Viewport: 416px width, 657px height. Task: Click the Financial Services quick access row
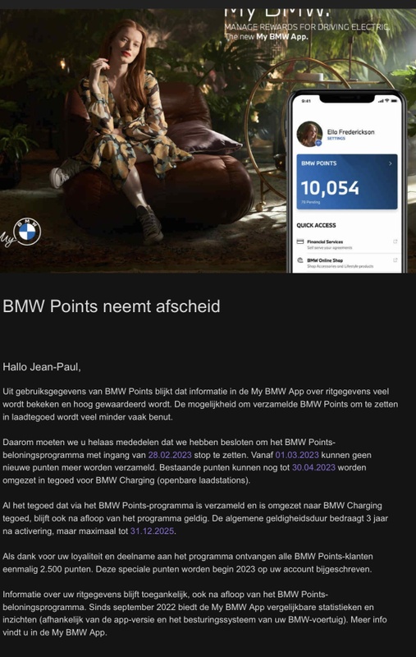coord(347,244)
